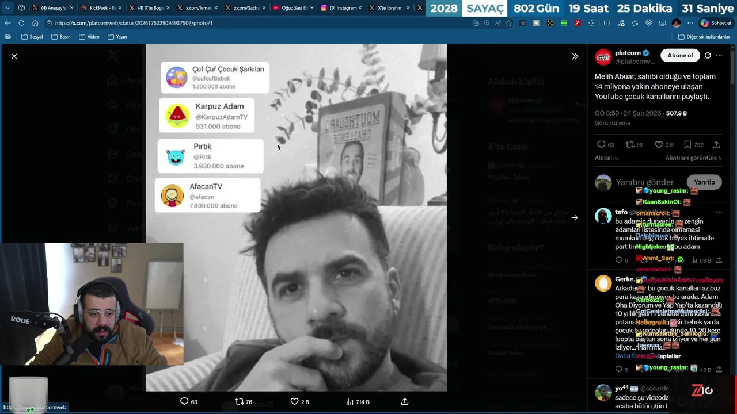Switch to the (9) Instagram tab
737x414 pixels.
coord(342,8)
